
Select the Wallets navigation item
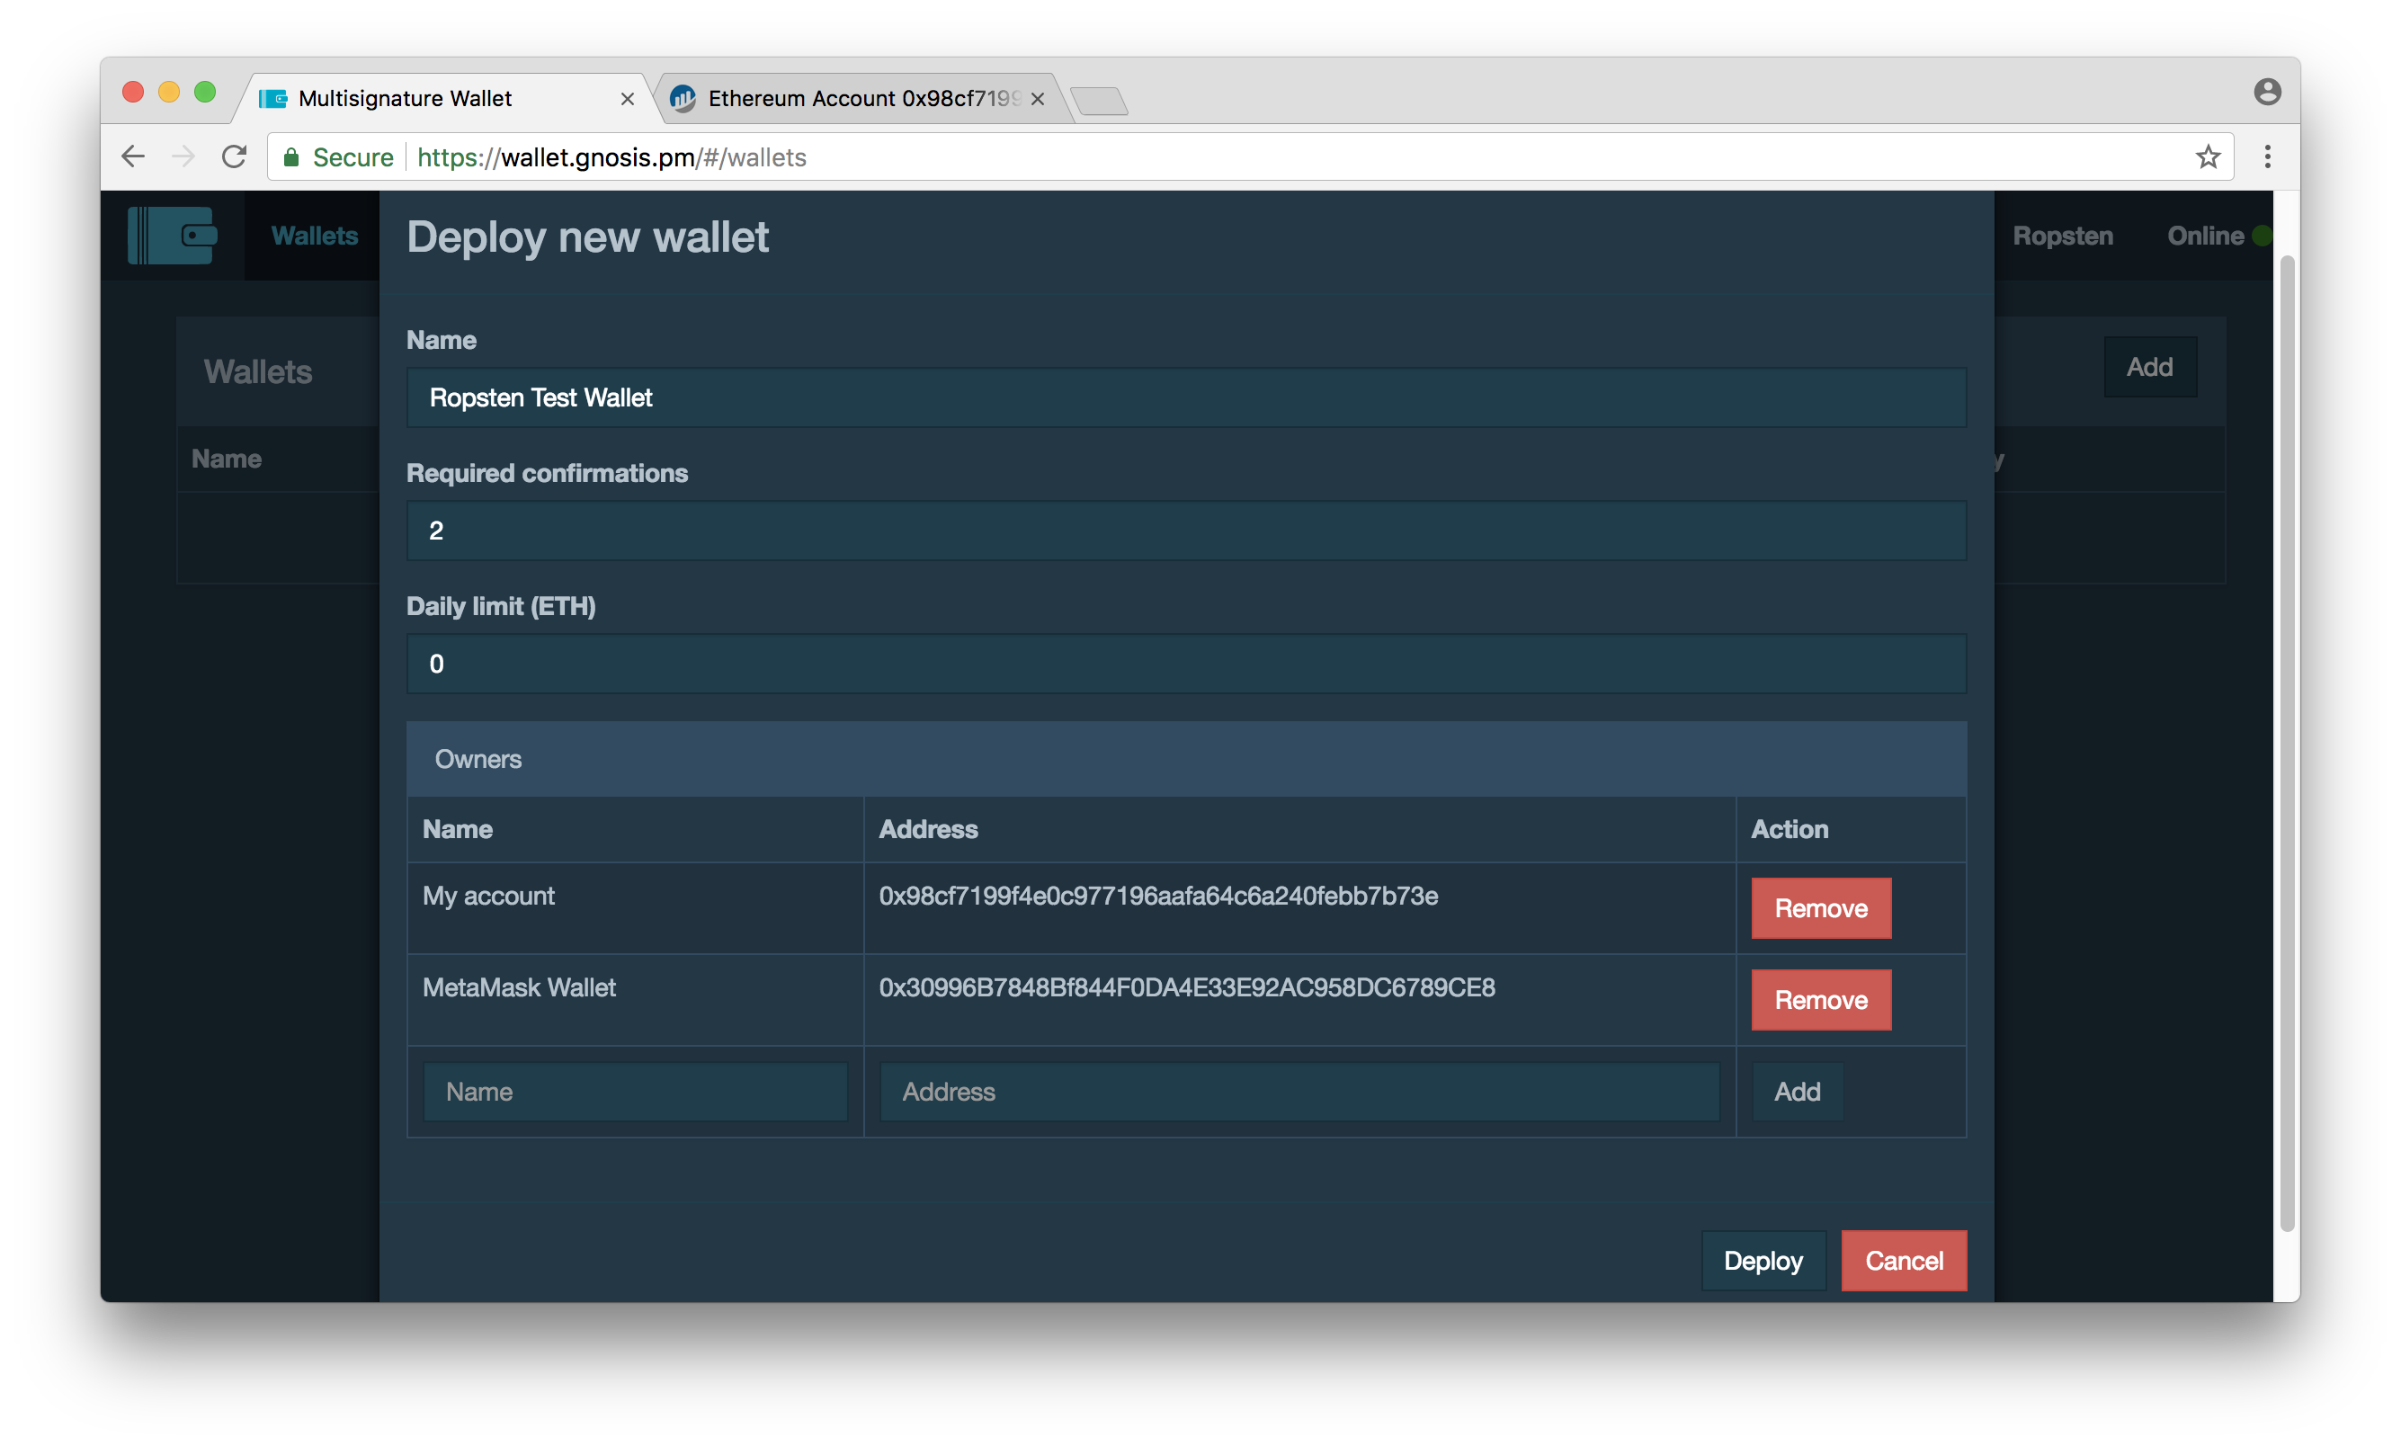[x=314, y=235]
